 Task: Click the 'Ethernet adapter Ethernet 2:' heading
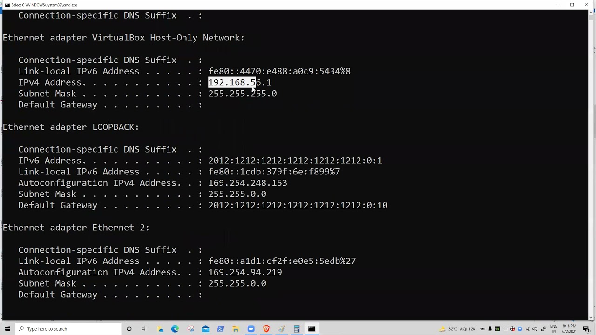pos(76,228)
